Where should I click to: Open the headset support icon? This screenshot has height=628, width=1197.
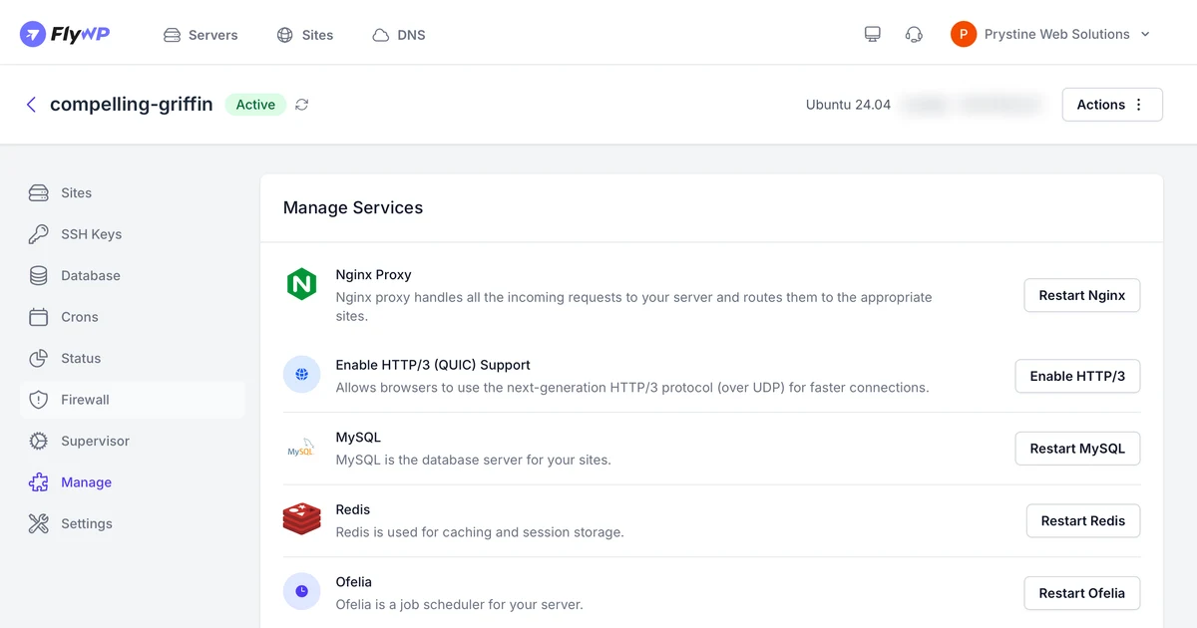click(914, 34)
